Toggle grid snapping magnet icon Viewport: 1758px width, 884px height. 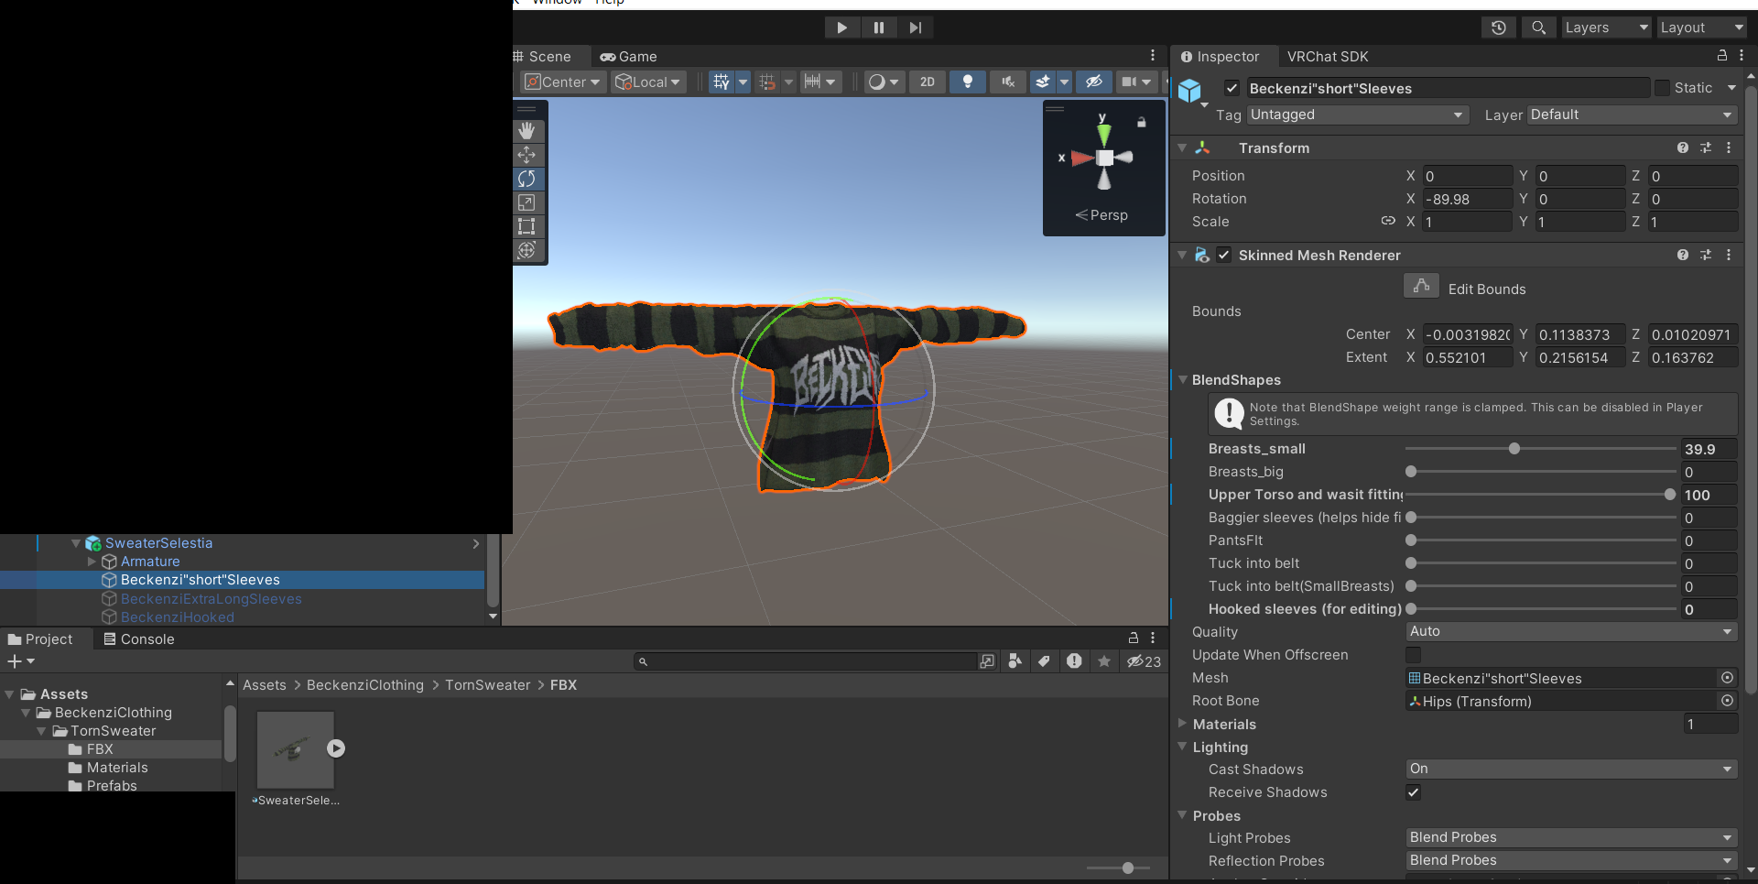(x=767, y=82)
